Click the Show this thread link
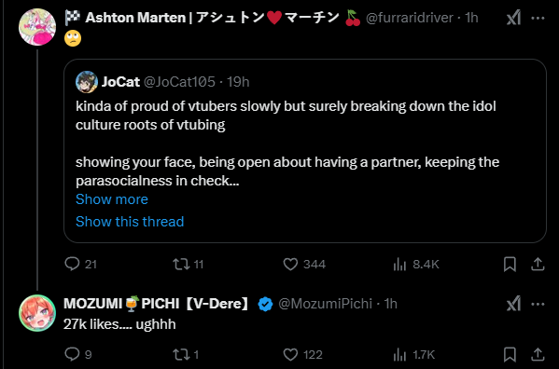This screenshot has height=369, width=559. (x=130, y=222)
